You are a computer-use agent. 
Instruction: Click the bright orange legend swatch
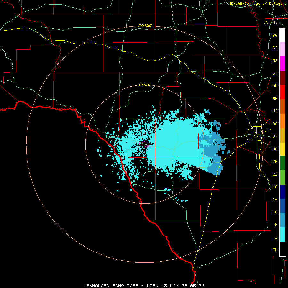click(x=283, y=121)
